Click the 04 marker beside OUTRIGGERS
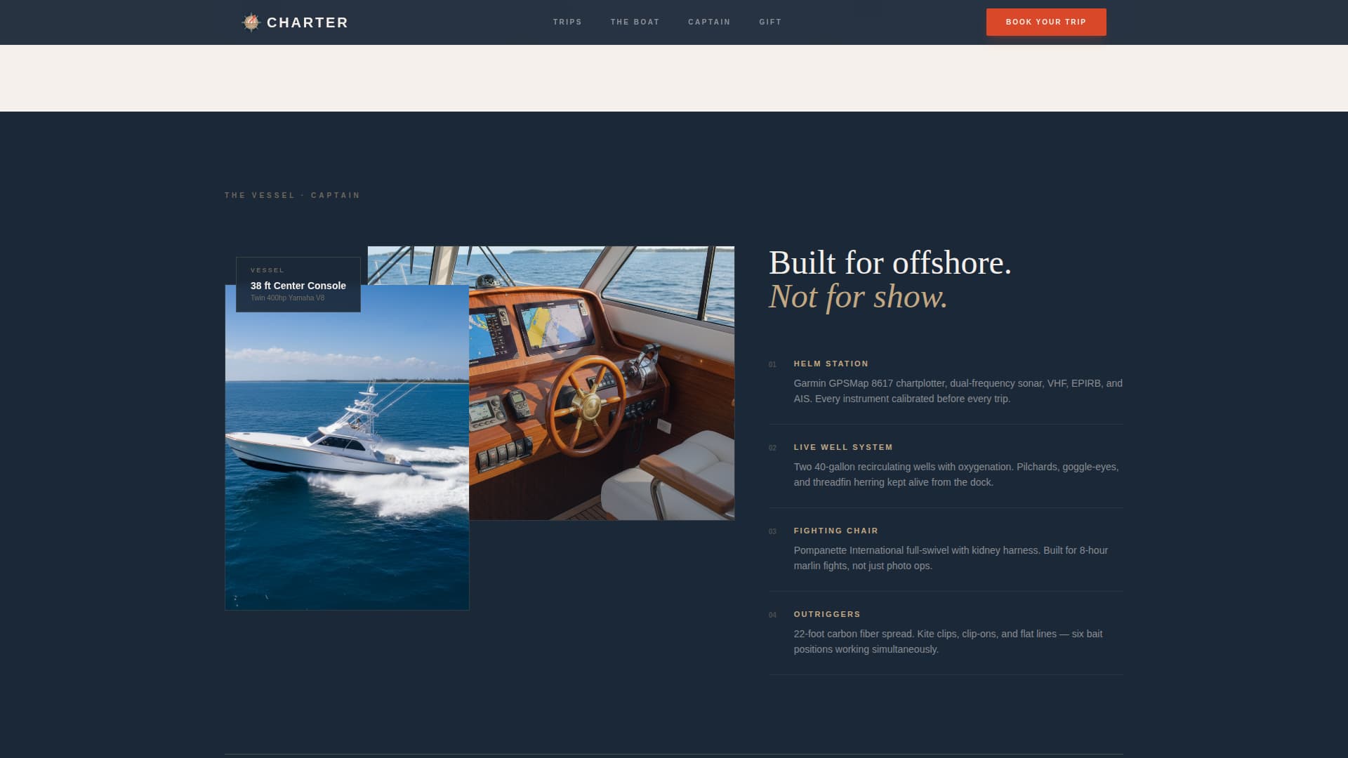The image size is (1348, 758). pyautogui.click(x=773, y=615)
